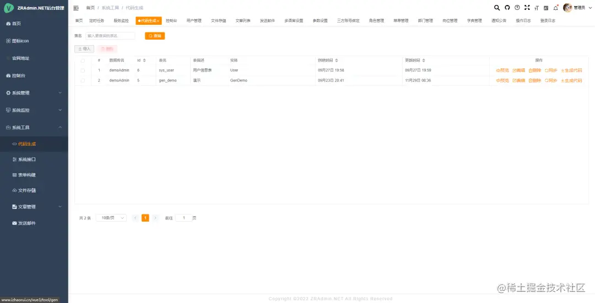Image resolution: width=595 pixels, height=303 pixels.
Task: Focus the 前往 page number input
Action: 183,218
